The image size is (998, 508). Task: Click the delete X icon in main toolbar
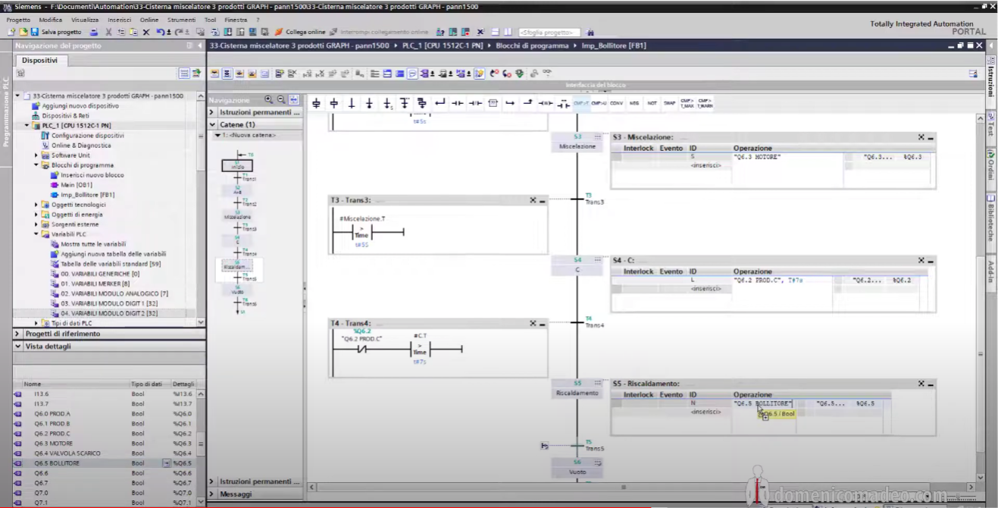pyautogui.click(x=146, y=32)
